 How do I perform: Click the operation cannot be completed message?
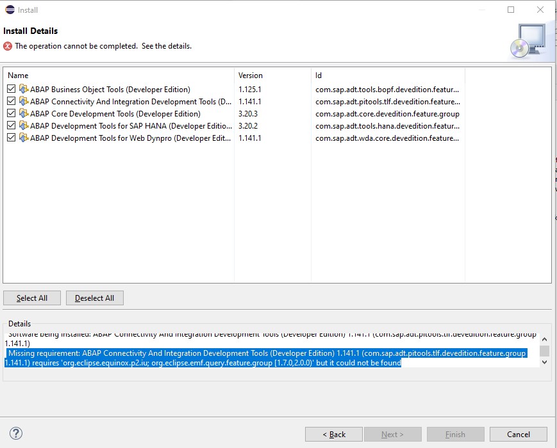coord(103,45)
